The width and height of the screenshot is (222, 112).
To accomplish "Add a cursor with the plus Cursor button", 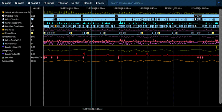I will click(49, 3).
